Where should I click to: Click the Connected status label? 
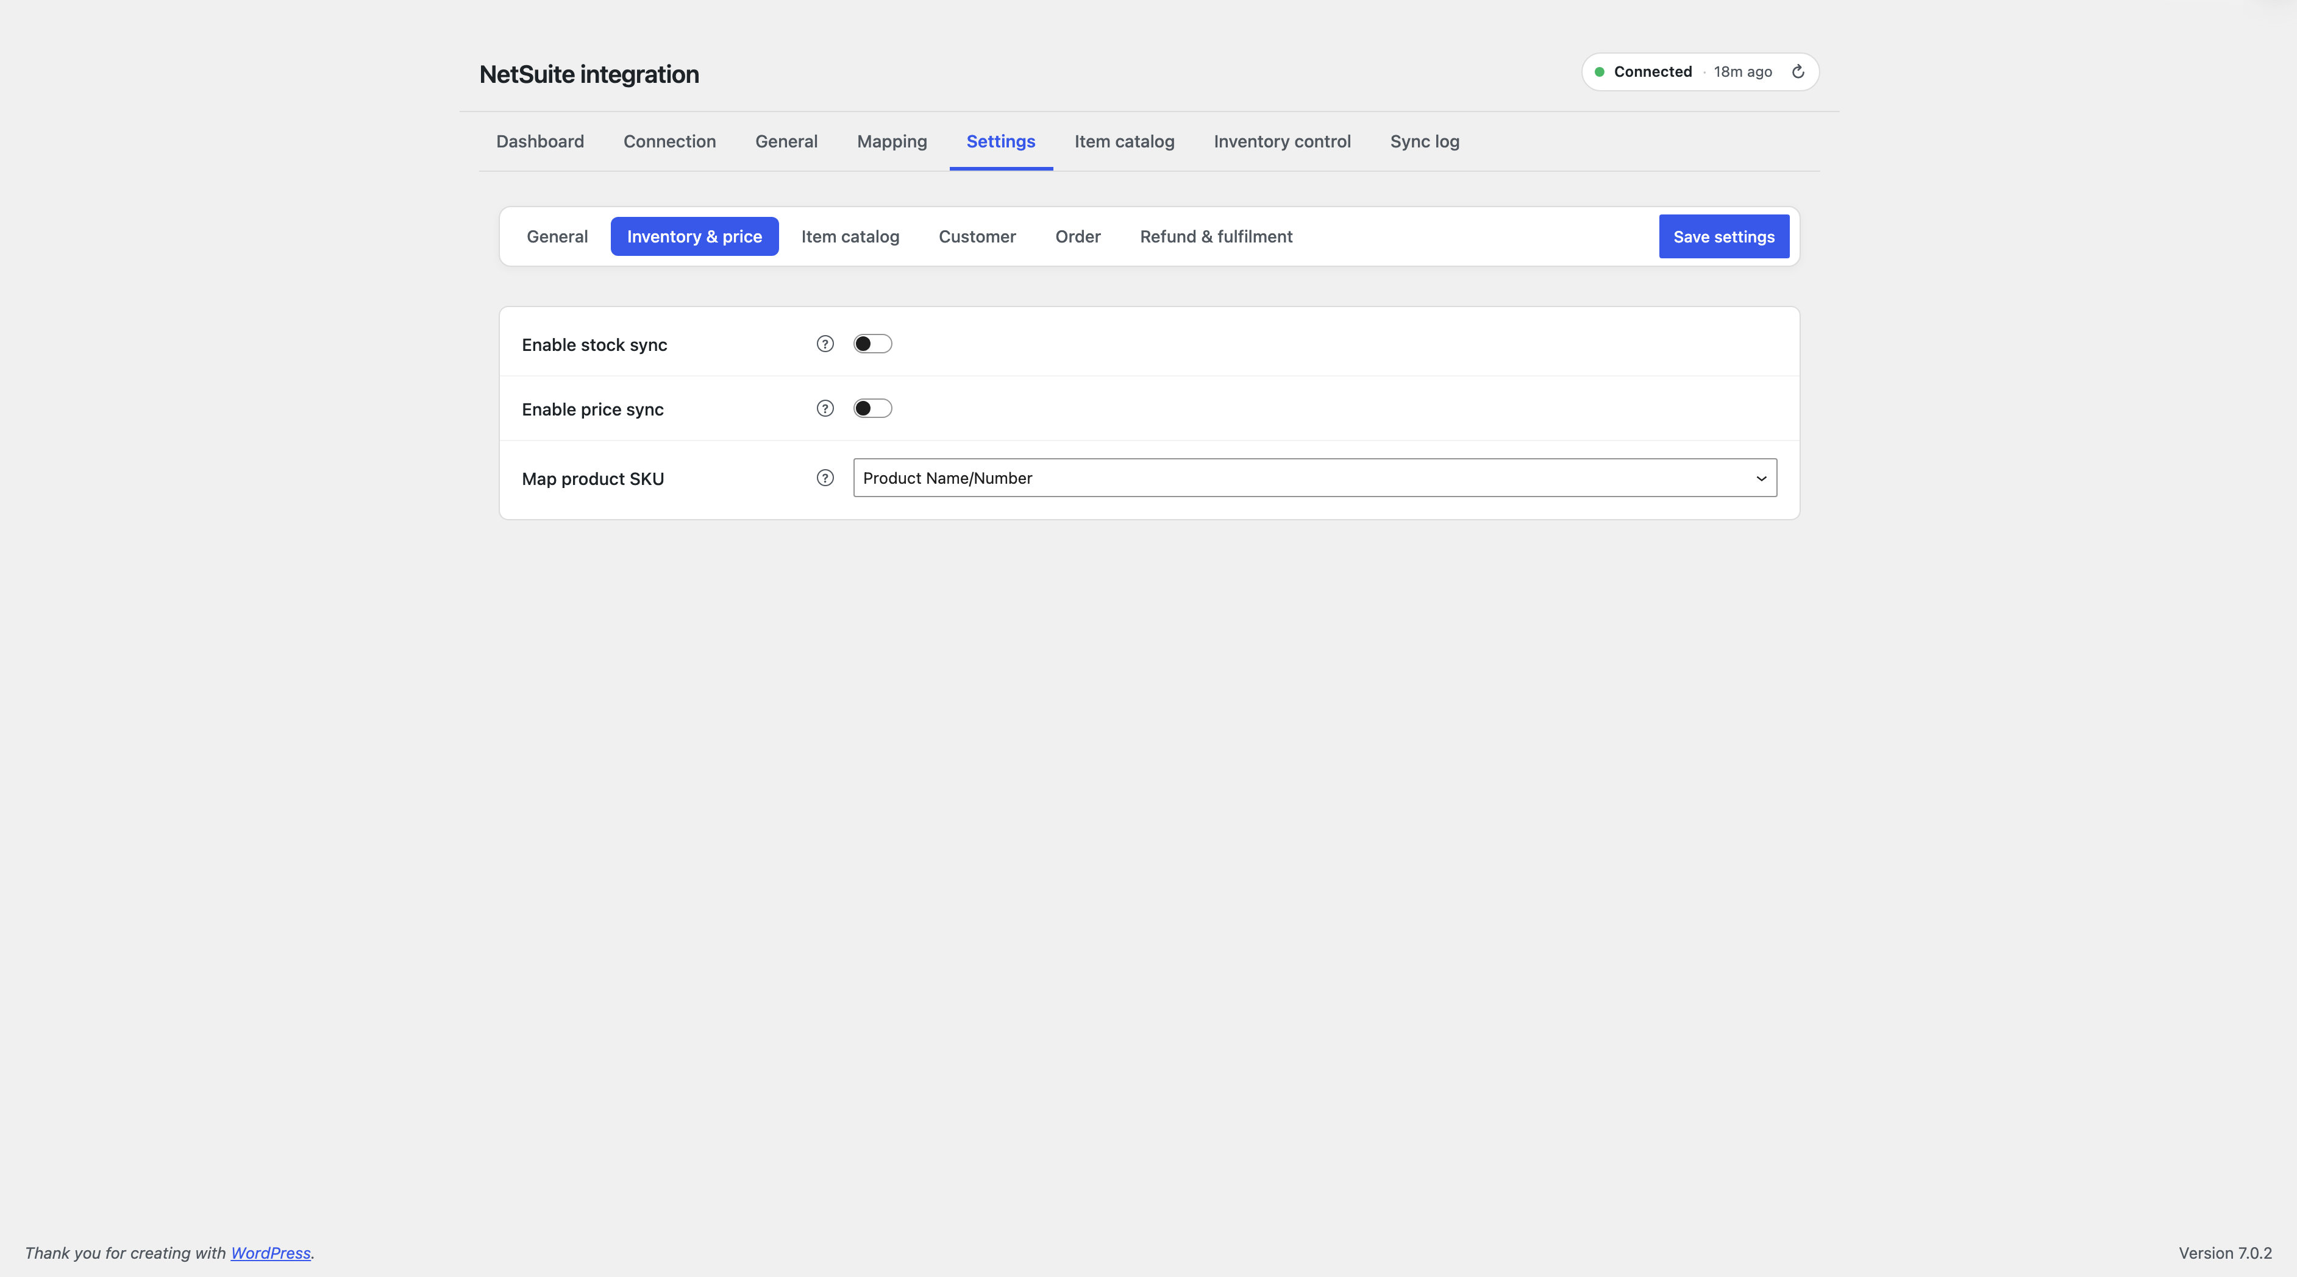click(1652, 71)
